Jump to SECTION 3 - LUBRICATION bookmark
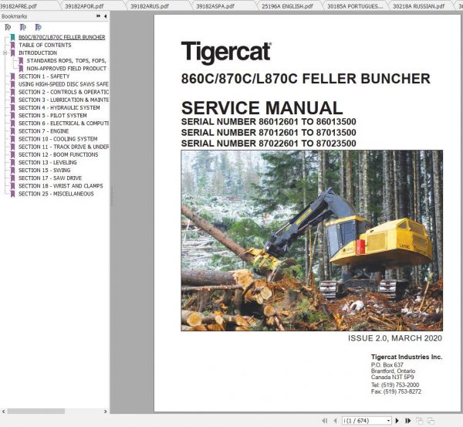Screen dimensions: 463x427 click(x=63, y=100)
